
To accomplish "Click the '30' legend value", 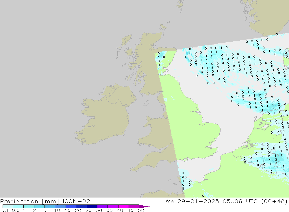I will click(99, 210).
